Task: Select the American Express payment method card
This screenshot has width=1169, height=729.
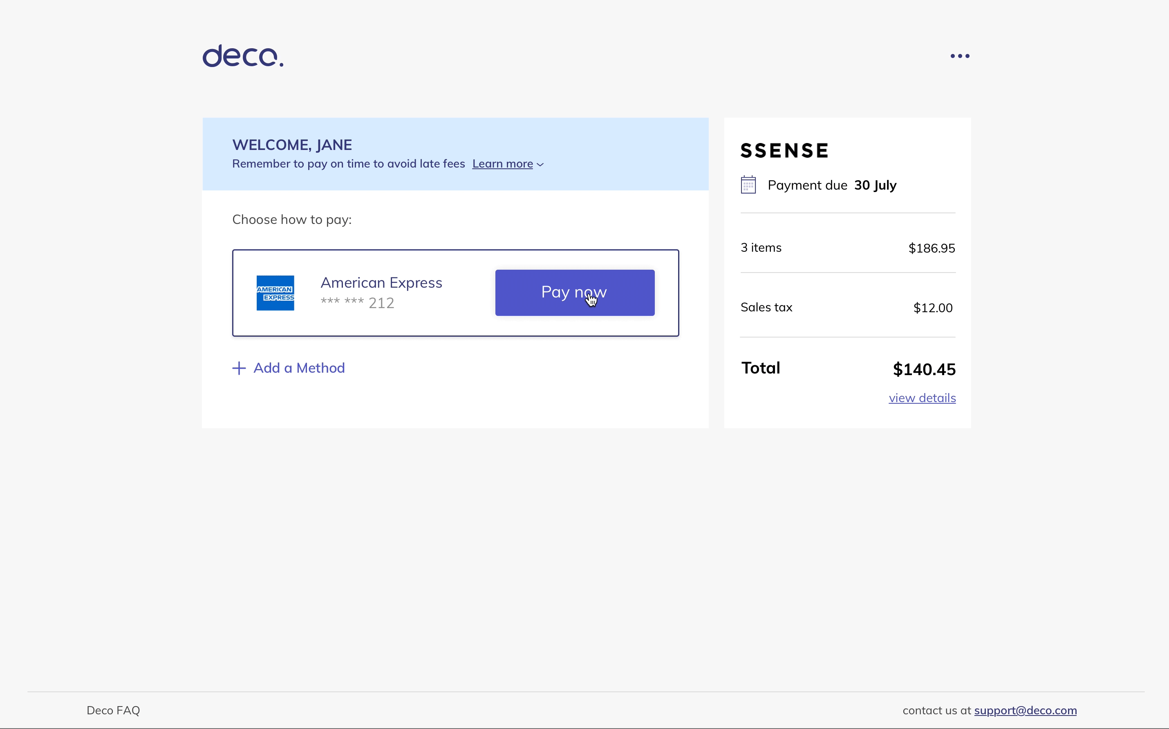Action: click(463, 324)
